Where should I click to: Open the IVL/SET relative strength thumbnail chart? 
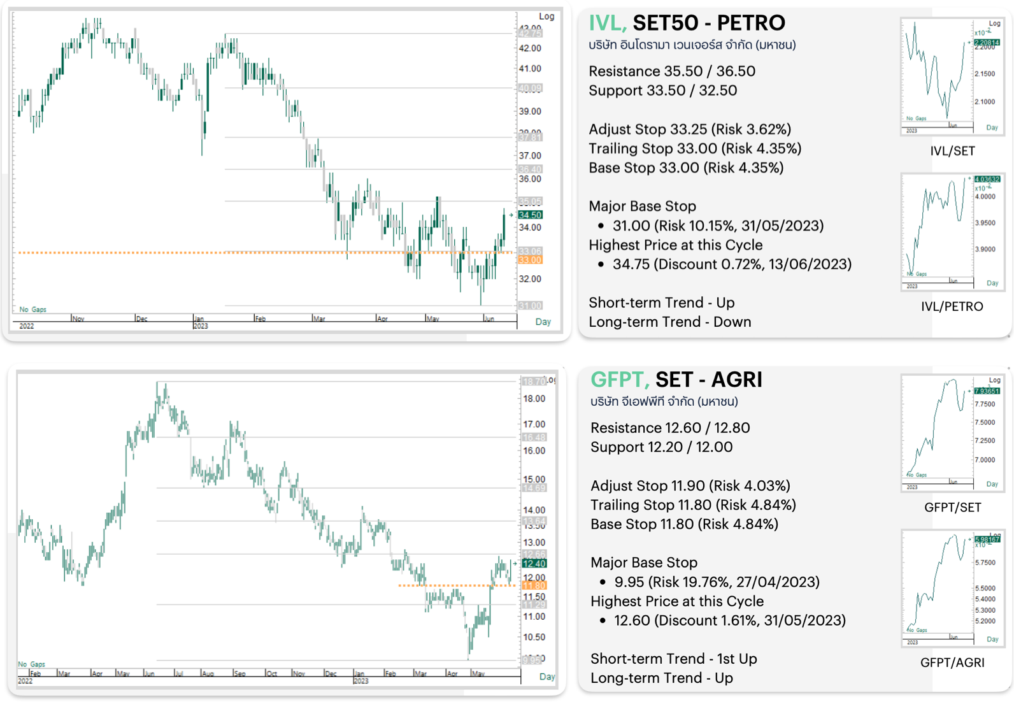click(x=952, y=76)
